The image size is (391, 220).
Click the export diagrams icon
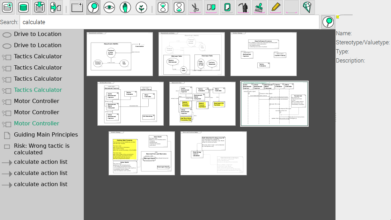(x=56, y=7)
